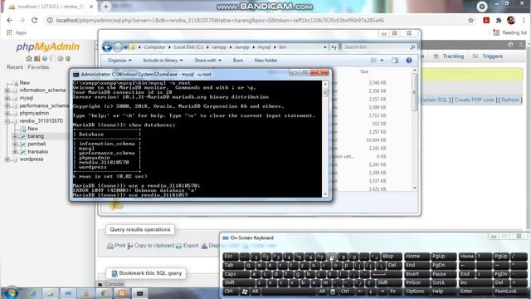Bookmark this page with the star icon
Screen dimensions: 531x299
(x=470, y=20)
